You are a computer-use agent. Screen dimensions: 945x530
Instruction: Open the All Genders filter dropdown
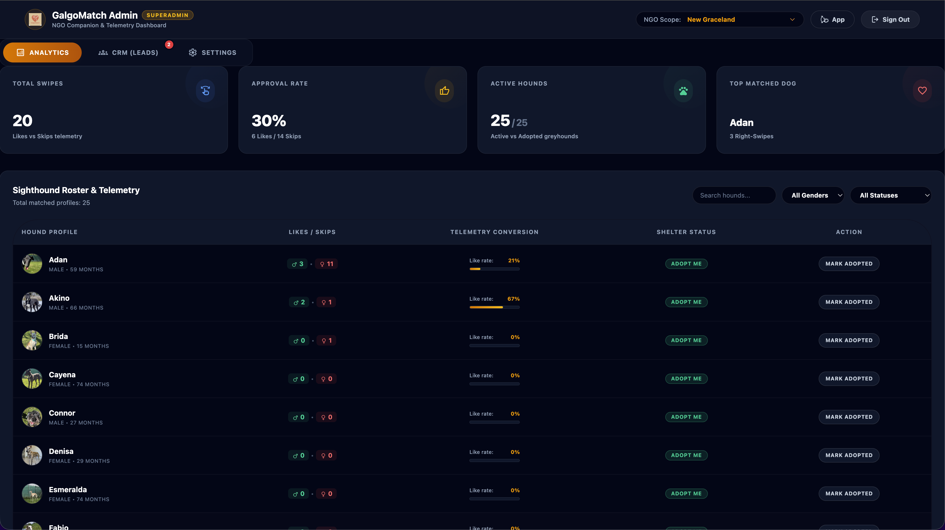click(x=813, y=195)
